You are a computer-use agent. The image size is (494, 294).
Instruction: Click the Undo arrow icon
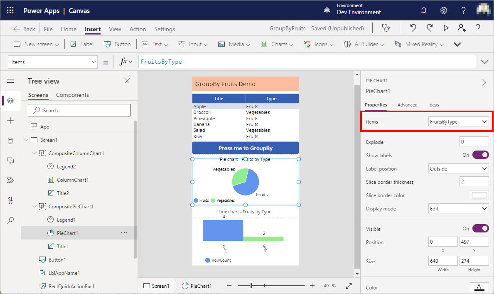point(413,28)
